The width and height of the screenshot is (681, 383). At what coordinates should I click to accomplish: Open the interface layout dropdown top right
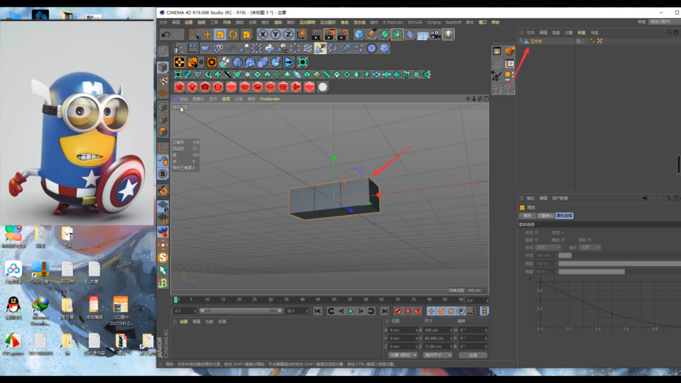[x=664, y=21]
